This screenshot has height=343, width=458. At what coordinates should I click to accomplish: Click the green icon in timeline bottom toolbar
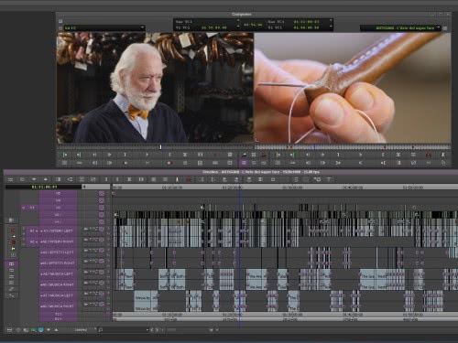click(33, 330)
